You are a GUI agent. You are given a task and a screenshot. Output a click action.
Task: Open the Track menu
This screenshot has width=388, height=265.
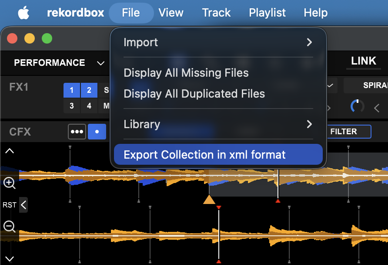pos(216,13)
